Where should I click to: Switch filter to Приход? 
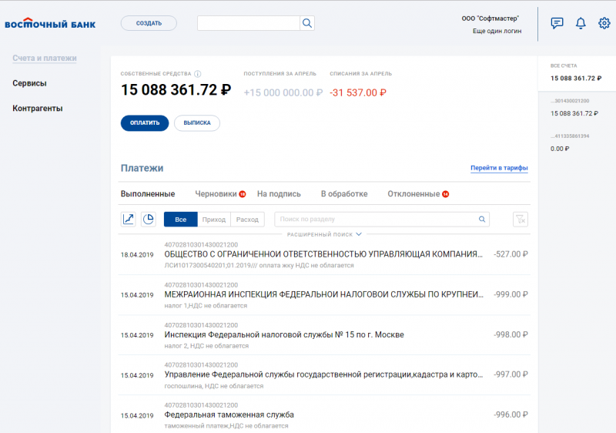[x=214, y=220]
